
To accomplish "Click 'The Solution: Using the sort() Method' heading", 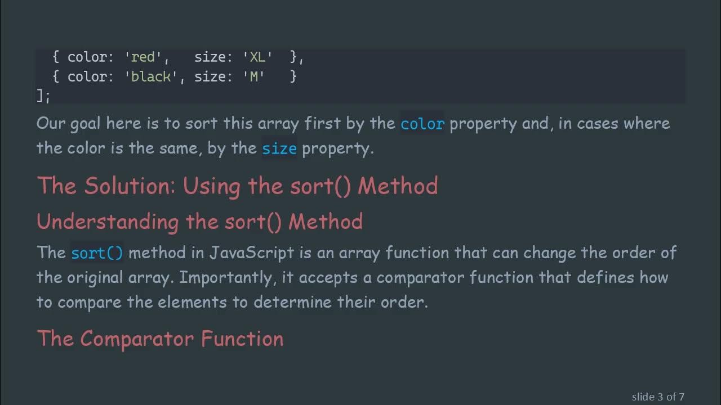I will pos(237,186).
